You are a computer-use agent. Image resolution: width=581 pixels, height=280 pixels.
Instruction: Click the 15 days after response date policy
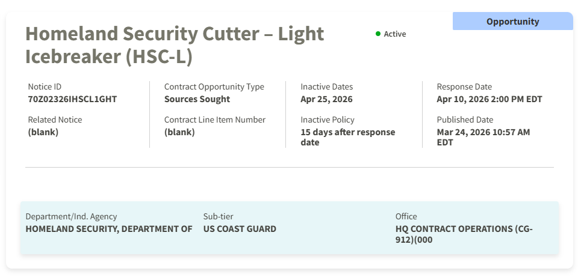pos(347,137)
